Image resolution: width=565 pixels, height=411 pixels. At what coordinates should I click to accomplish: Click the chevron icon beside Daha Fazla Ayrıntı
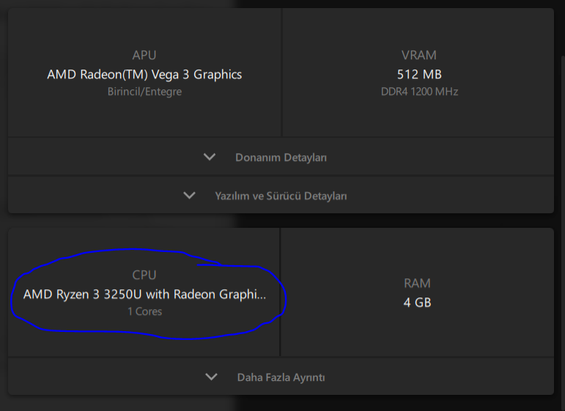point(212,377)
